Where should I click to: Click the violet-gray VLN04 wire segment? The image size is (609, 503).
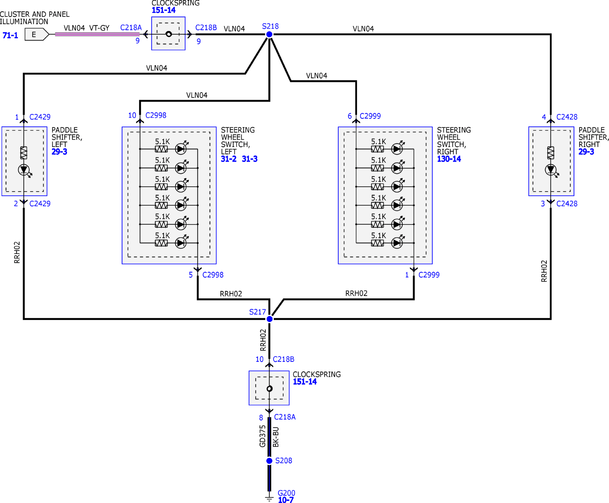click(x=97, y=34)
